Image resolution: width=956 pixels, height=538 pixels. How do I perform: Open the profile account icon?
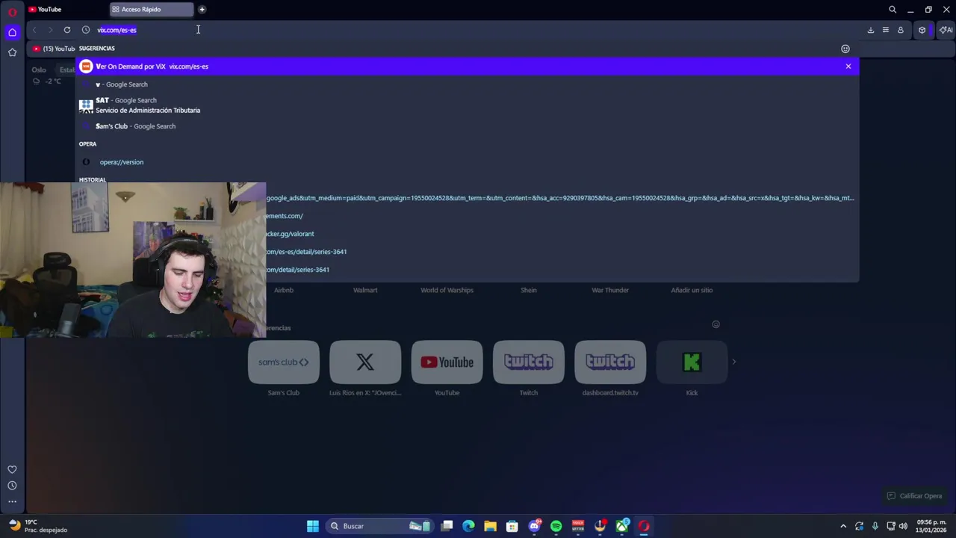pos(901,30)
